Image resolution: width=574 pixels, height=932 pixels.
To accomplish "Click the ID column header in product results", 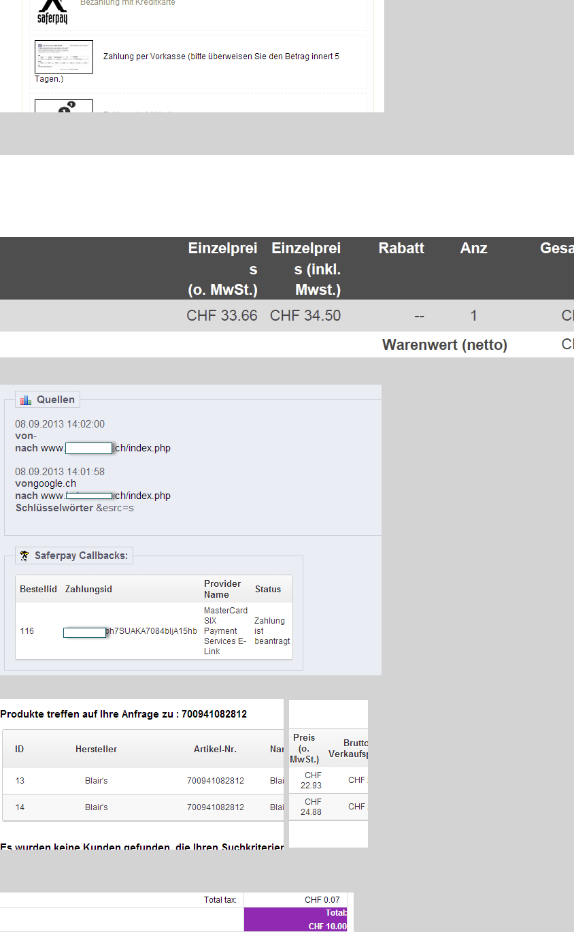I will coord(20,749).
